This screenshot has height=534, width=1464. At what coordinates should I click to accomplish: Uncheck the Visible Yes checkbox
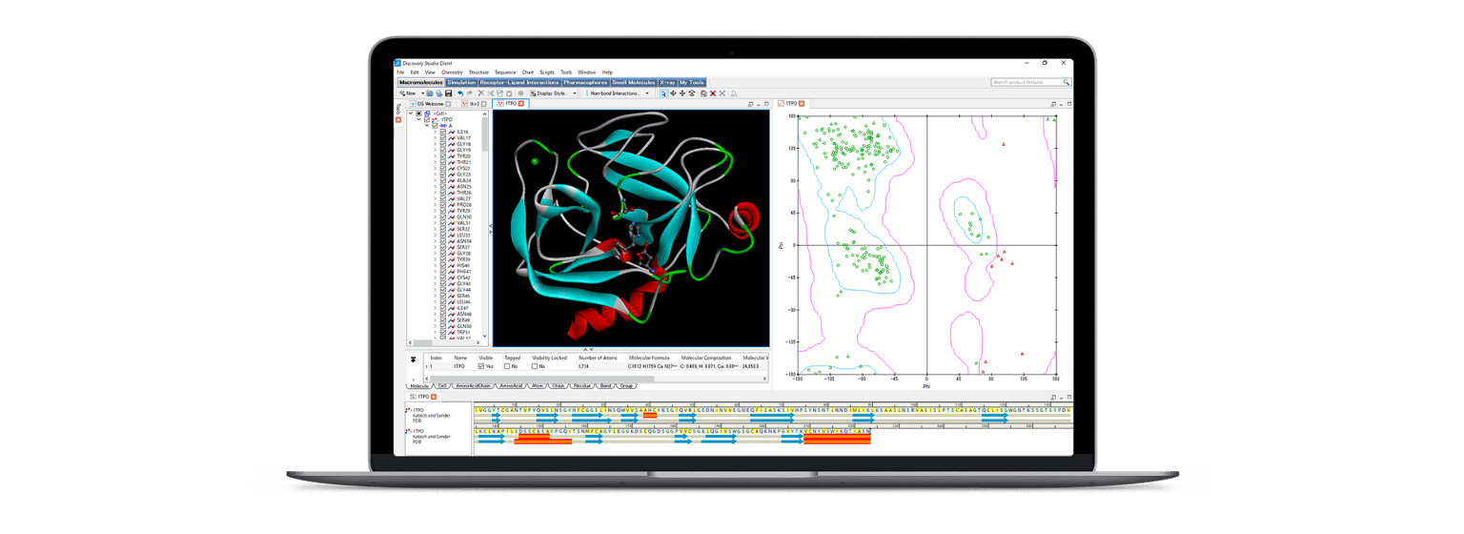pos(481,366)
